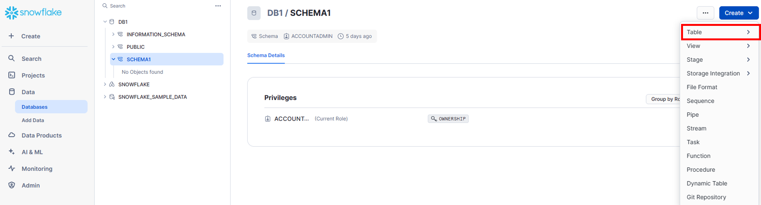Open Monitoring activity icon
Viewport: 761px width, 205px height.
pyautogui.click(x=12, y=168)
